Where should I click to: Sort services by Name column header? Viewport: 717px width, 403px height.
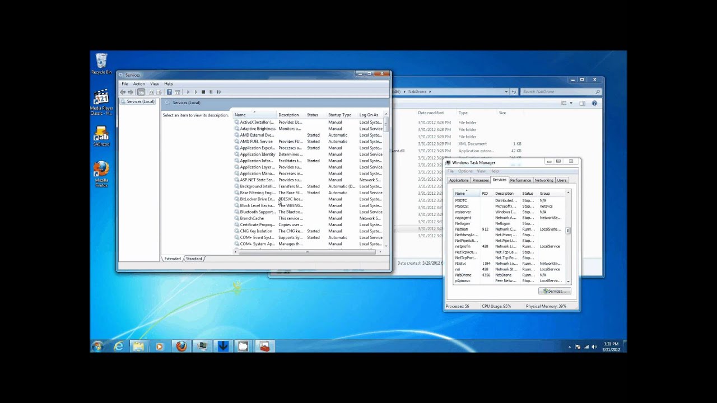255,115
